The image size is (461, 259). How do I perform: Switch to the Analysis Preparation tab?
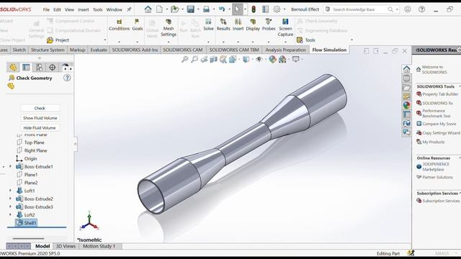[x=285, y=50]
